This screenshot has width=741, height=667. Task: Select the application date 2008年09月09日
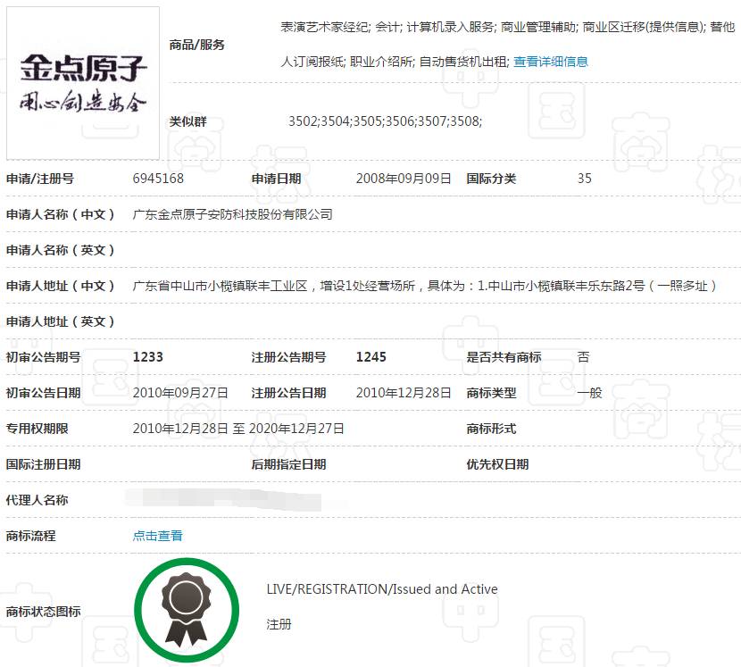[404, 179]
